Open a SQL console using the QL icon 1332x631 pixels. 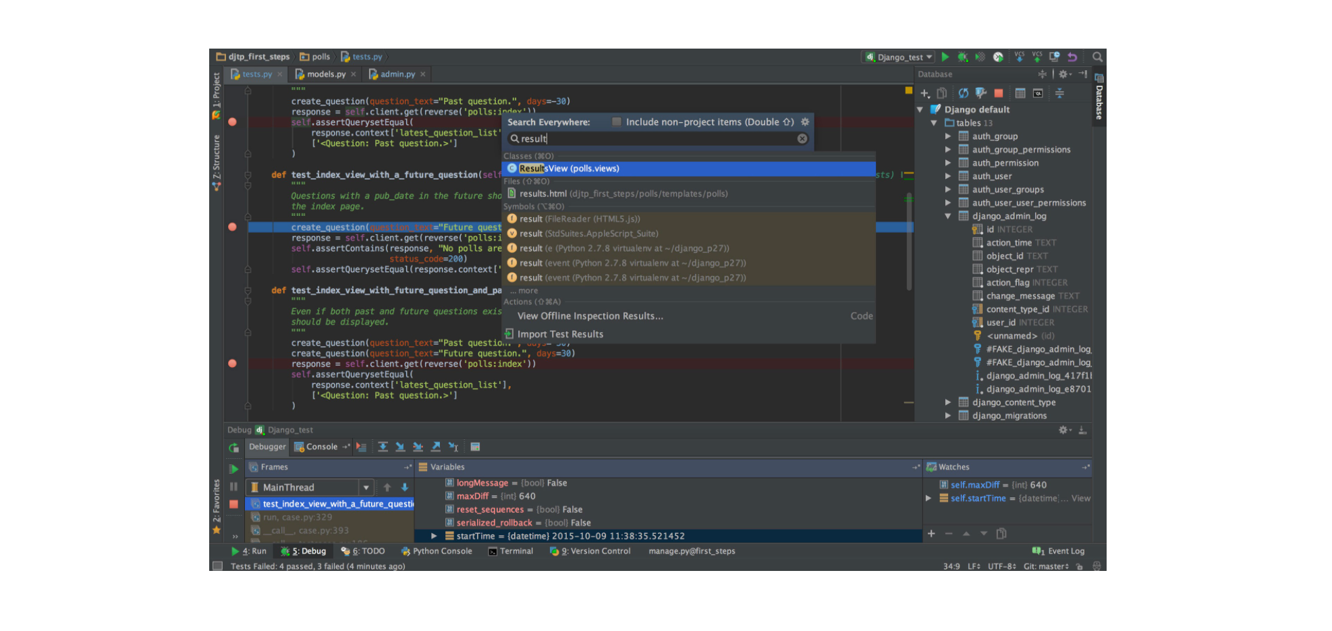coord(1038,93)
